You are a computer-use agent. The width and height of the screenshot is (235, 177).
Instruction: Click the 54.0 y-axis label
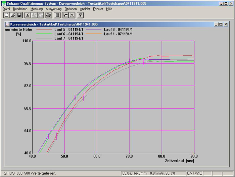28,131
